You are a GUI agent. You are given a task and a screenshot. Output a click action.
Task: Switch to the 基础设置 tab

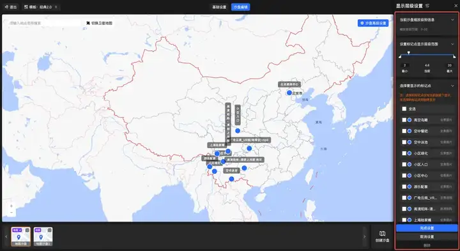(x=219, y=7)
